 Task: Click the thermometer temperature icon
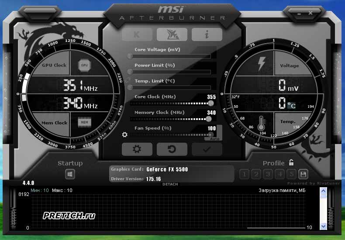click(x=262, y=123)
